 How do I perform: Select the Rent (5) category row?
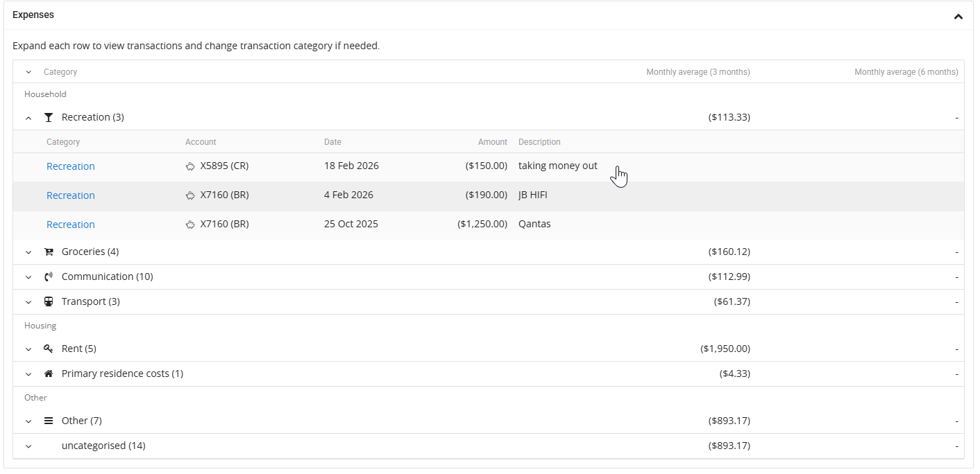78,349
